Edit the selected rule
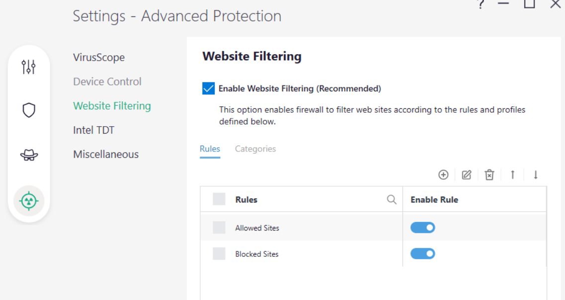The width and height of the screenshot is (565, 300). 466,175
